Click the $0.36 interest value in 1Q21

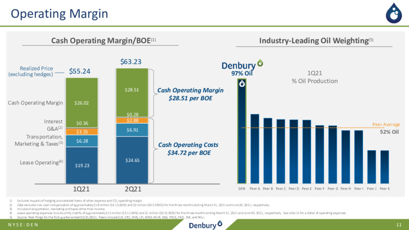click(82, 123)
